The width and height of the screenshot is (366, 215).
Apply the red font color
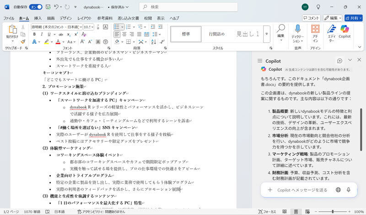pos(58,42)
